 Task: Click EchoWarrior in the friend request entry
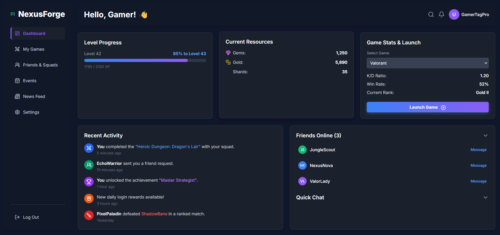coord(109,163)
